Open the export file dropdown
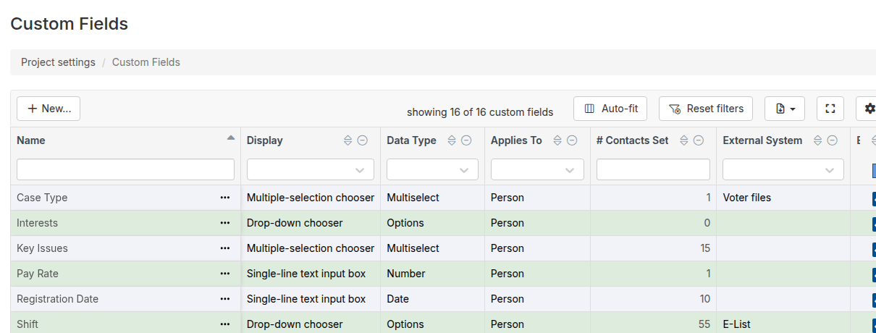The image size is (876, 333). tap(785, 109)
